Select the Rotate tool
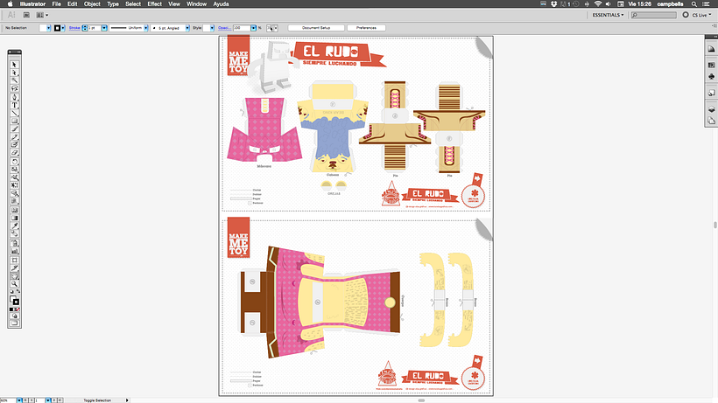 (x=14, y=162)
